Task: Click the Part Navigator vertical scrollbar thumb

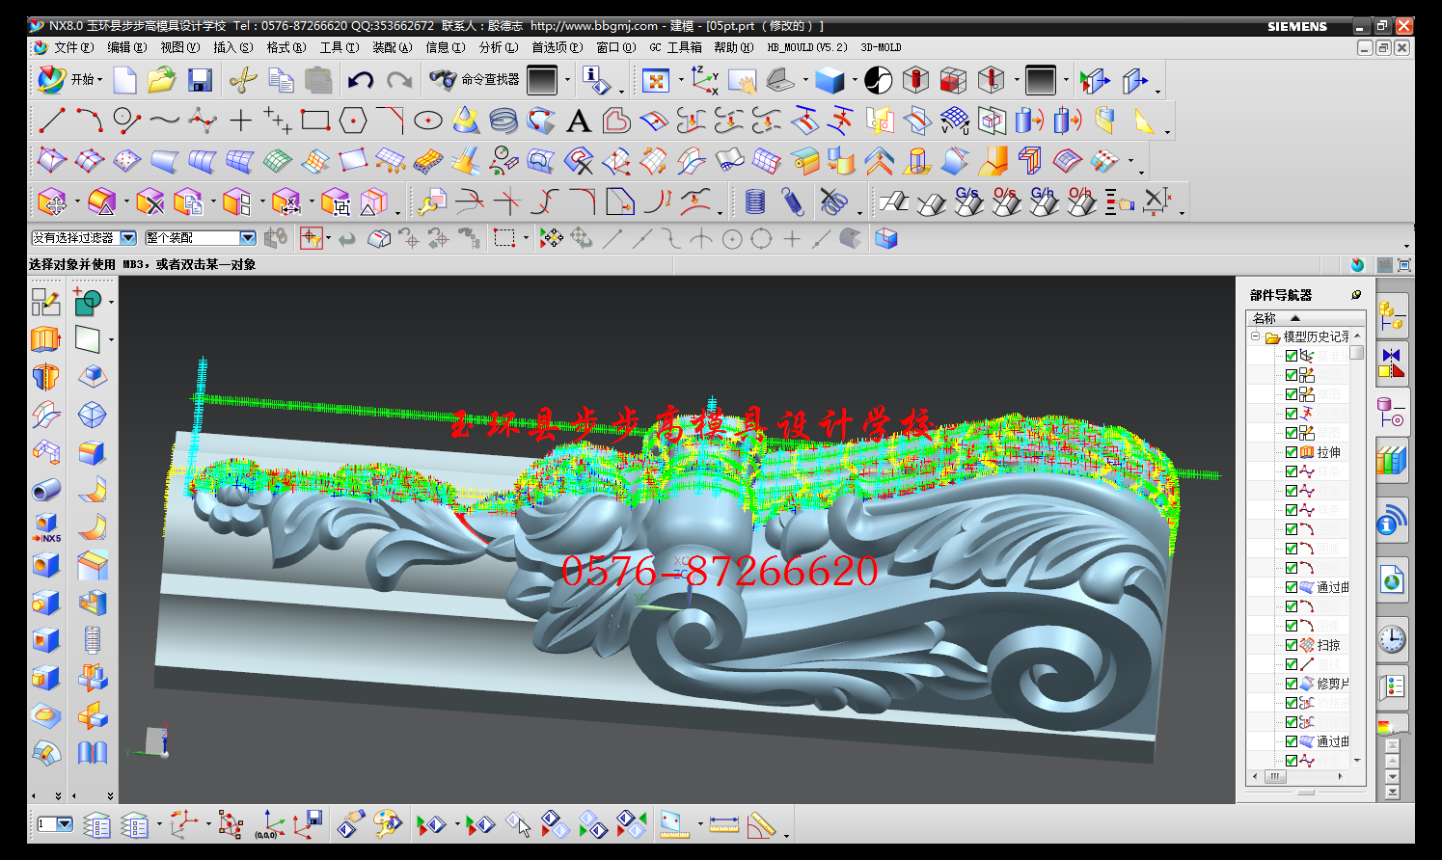Action: pyautogui.click(x=1357, y=353)
